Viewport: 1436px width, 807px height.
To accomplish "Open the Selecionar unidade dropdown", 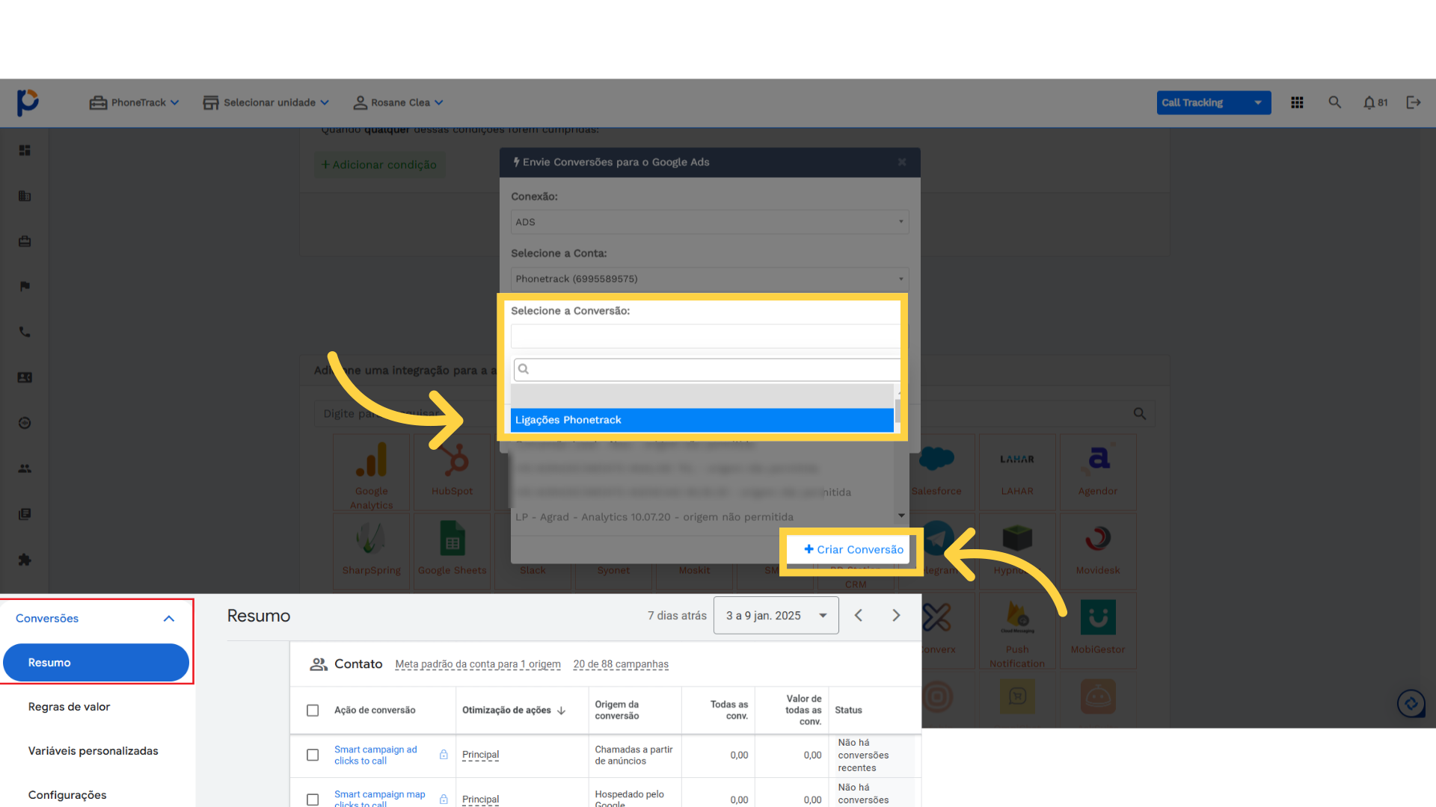I will (266, 102).
